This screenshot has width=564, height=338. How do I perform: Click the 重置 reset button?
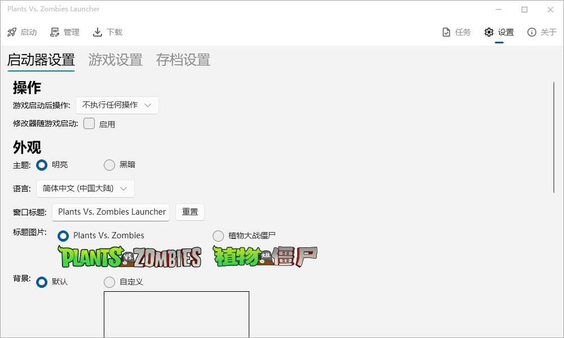190,212
